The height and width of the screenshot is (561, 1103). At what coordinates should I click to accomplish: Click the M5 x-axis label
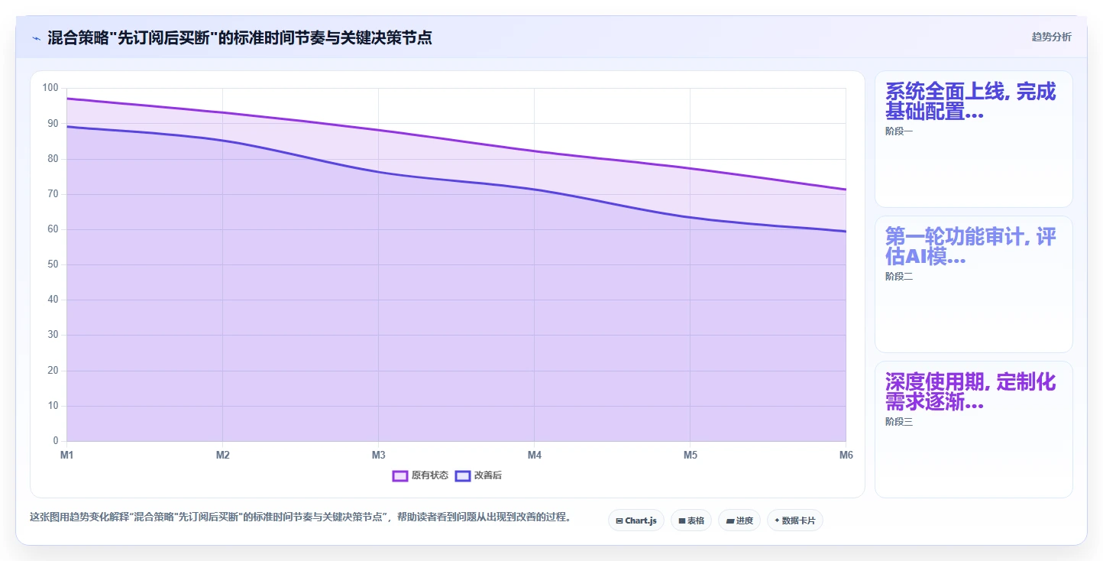[691, 456]
